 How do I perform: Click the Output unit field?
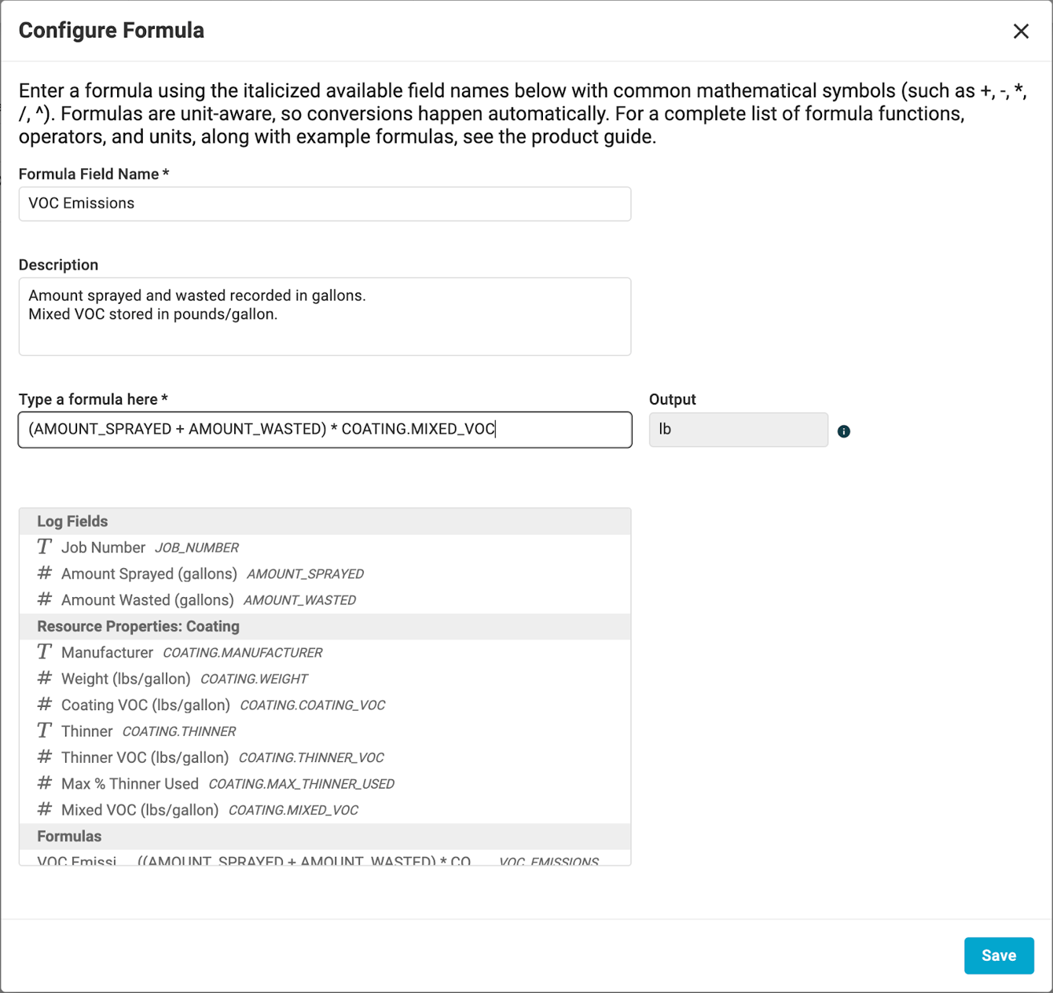click(x=738, y=430)
